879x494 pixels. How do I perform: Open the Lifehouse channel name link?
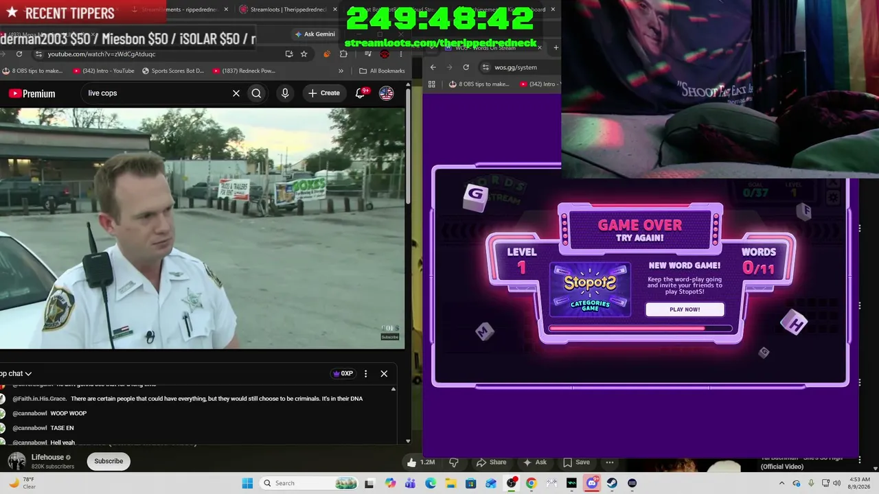(x=47, y=457)
